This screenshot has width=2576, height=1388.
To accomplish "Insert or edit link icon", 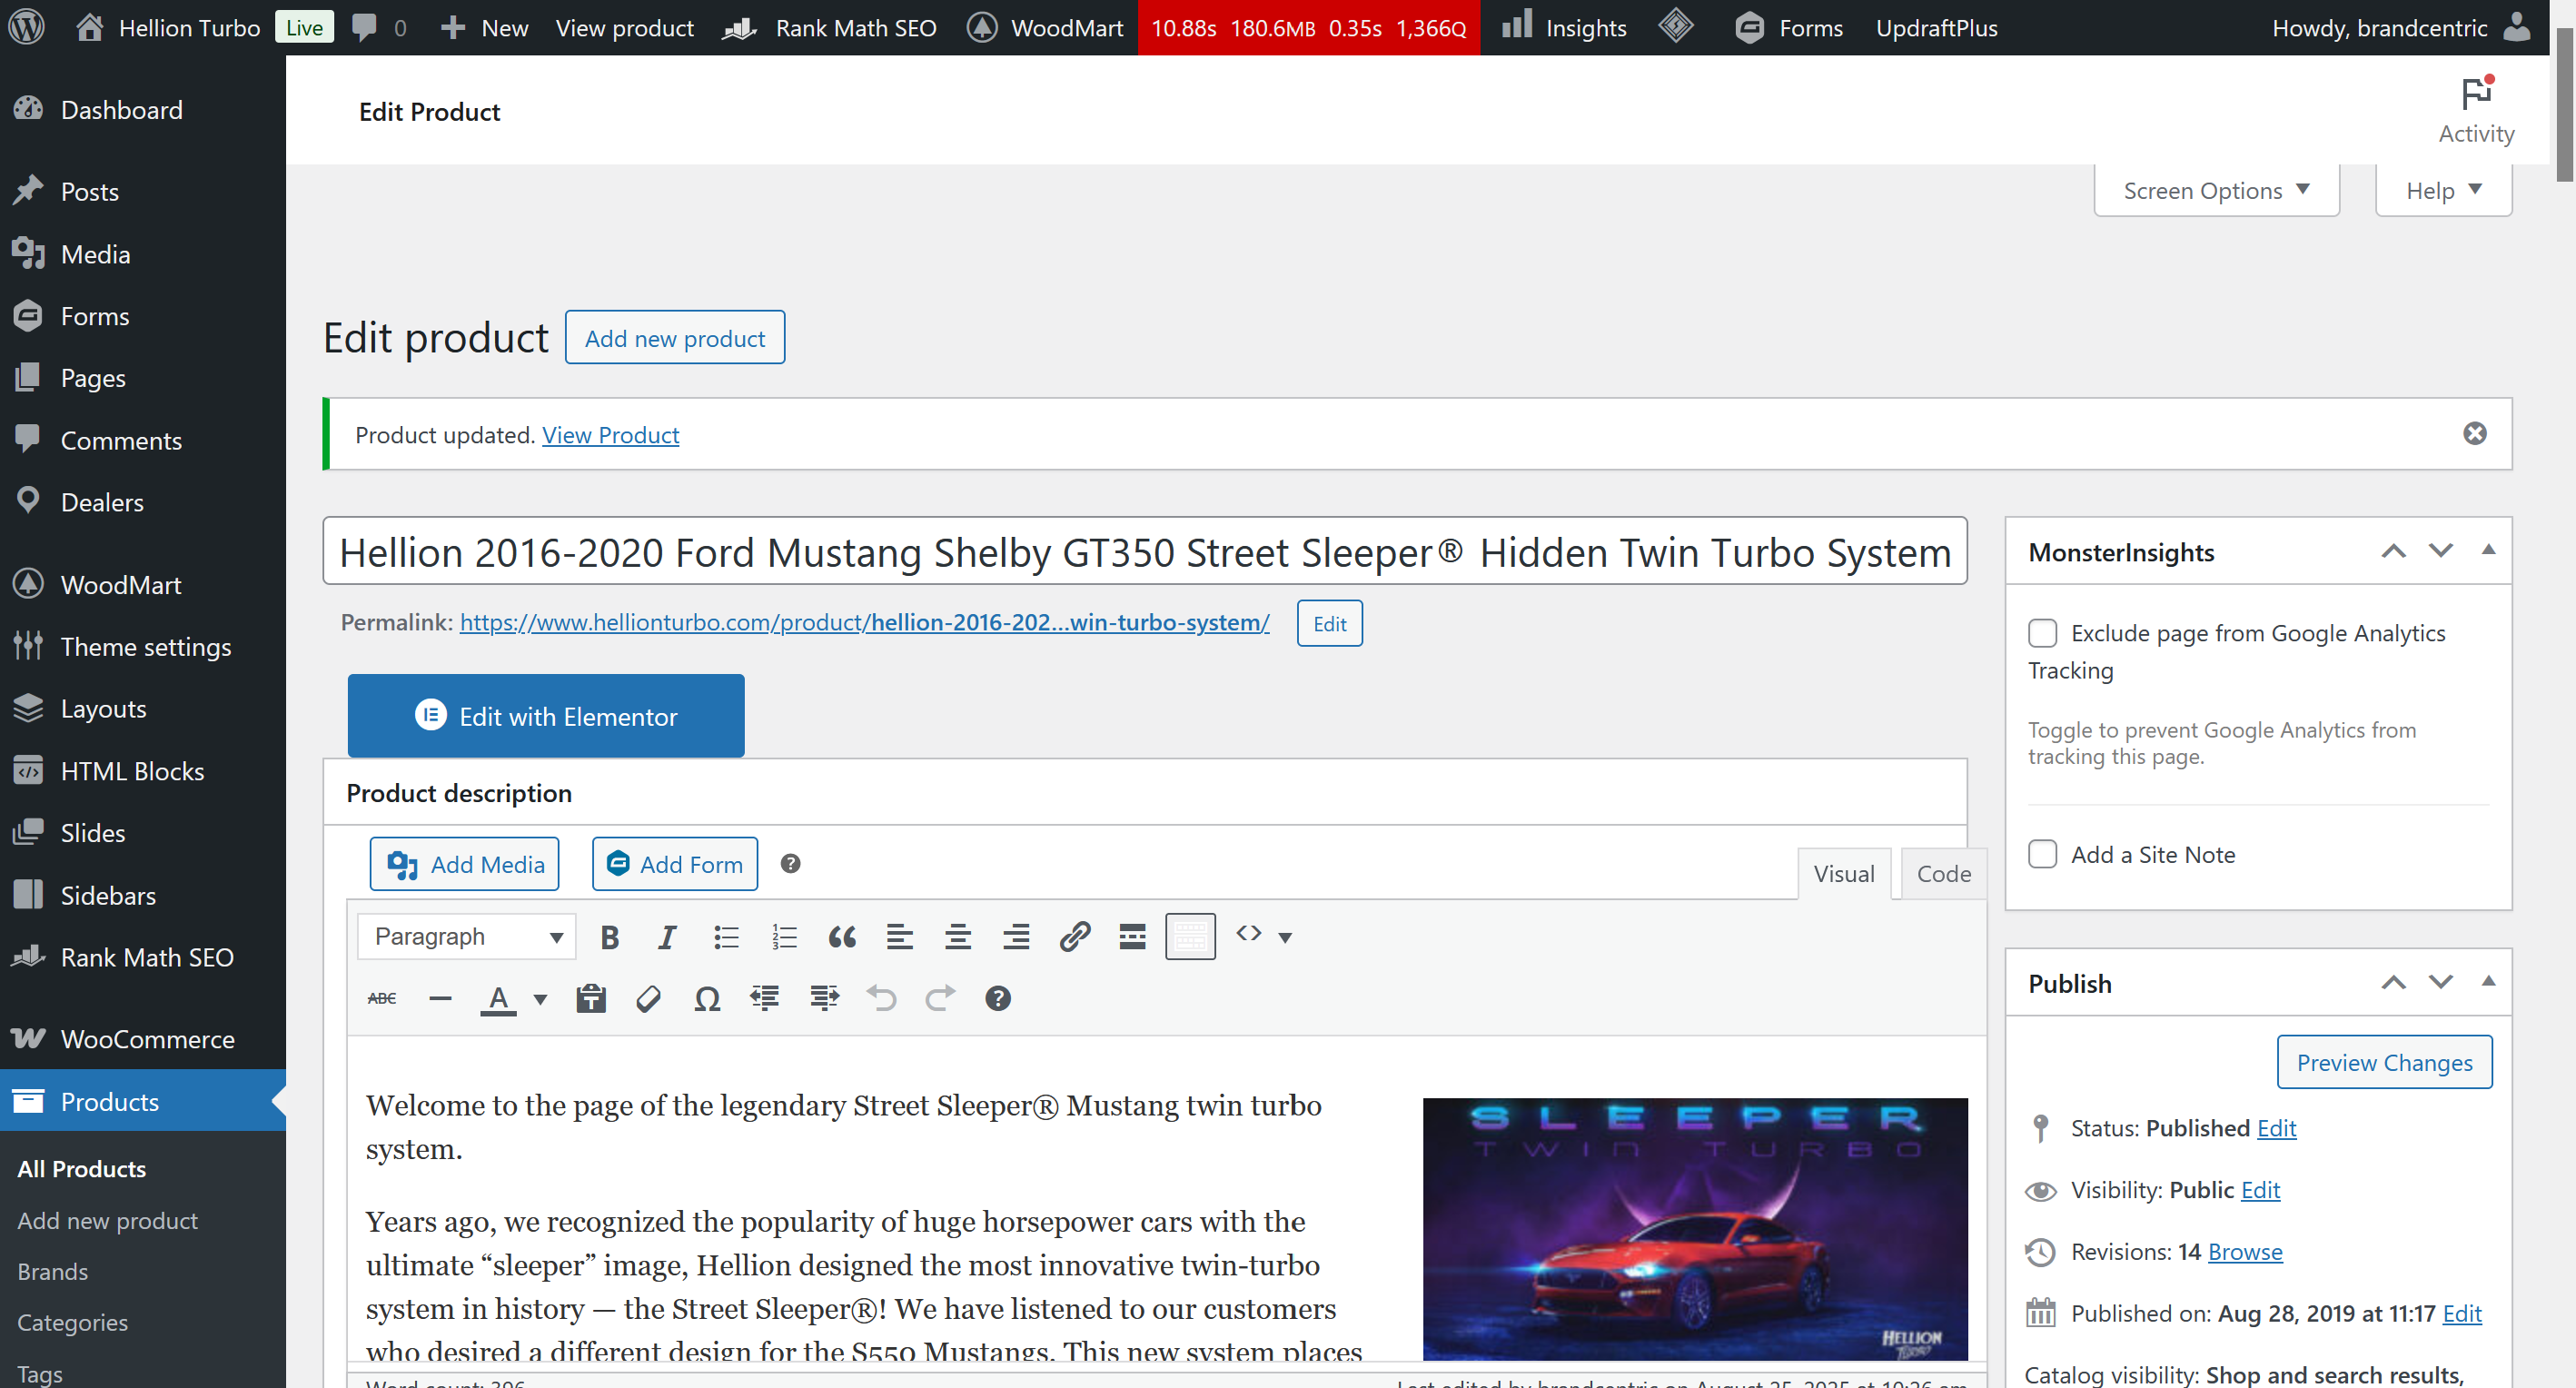I will tap(1074, 937).
